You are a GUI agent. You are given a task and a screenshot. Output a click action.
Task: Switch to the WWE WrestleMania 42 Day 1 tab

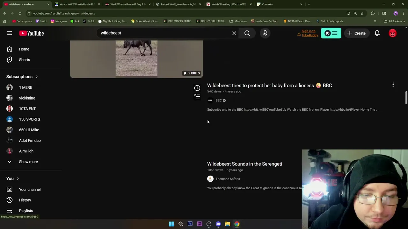[127, 4]
